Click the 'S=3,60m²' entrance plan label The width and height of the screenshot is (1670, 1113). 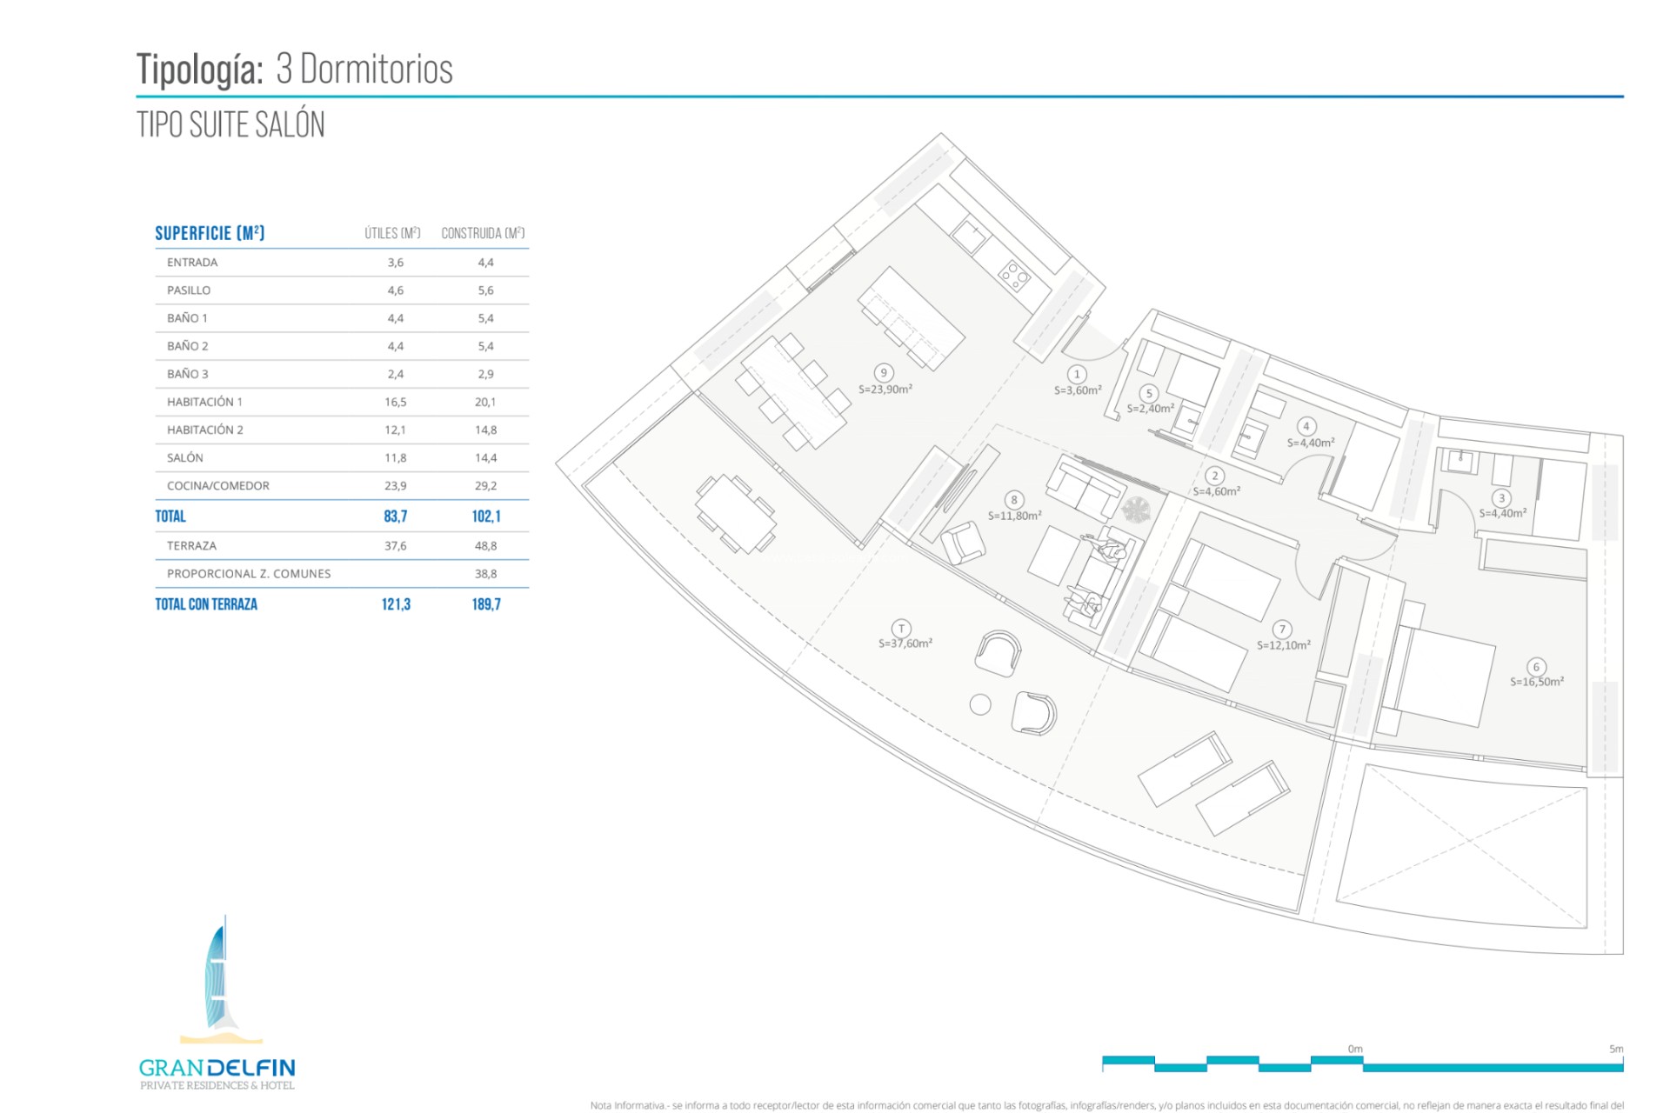[1078, 390]
